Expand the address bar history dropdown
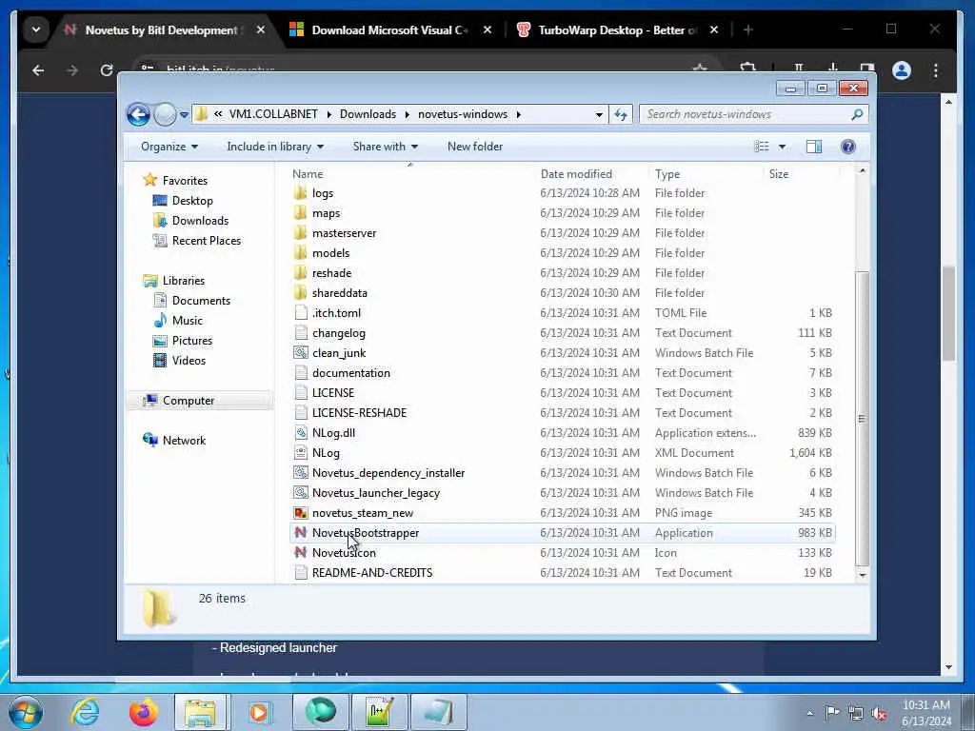 (x=598, y=115)
